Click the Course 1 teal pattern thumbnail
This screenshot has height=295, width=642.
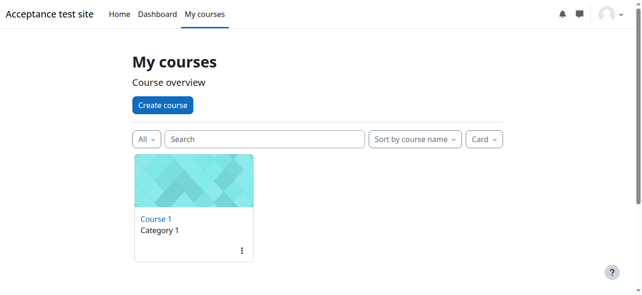pos(194,181)
